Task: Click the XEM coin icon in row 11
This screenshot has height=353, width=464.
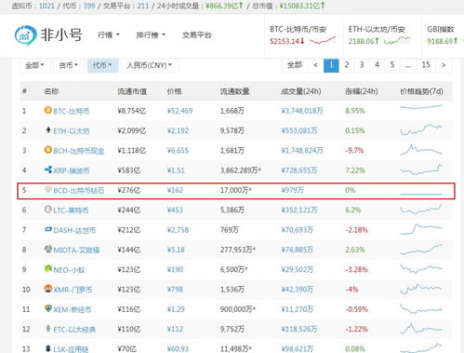Action: [x=47, y=308]
